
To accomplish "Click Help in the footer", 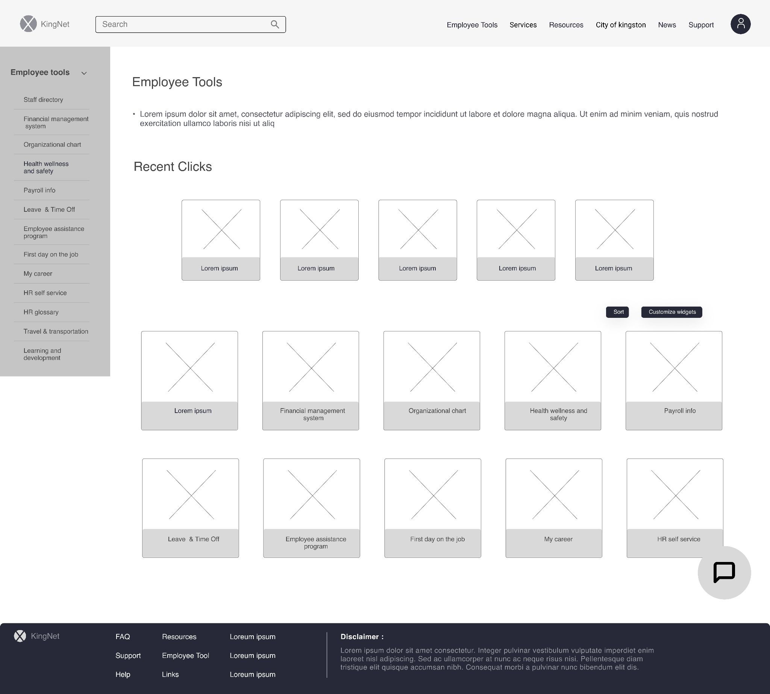I will (x=123, y=674).
